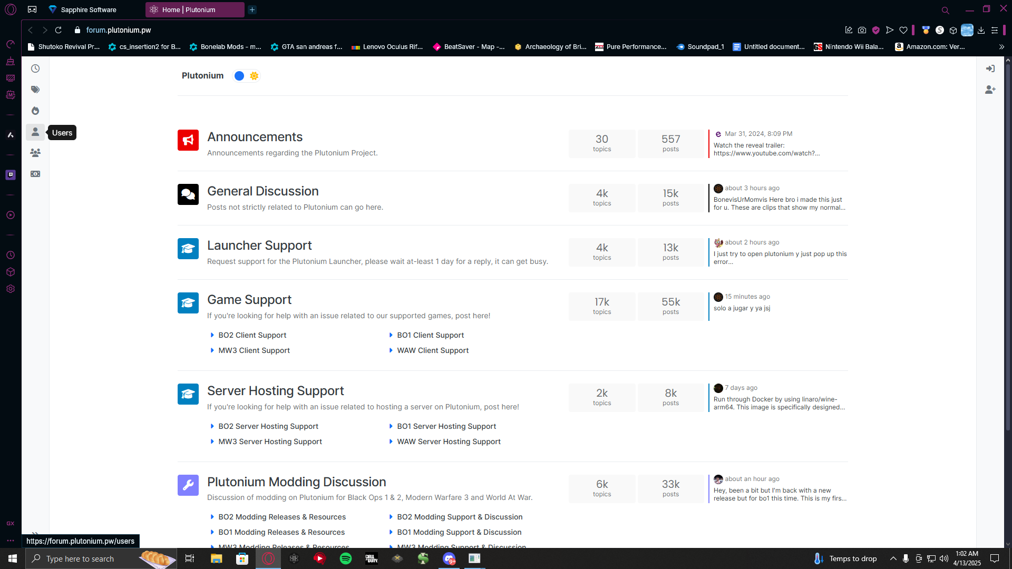Open the Announcements latest post preview
This screenshot has width=1012, height=569.
(766, 149)
